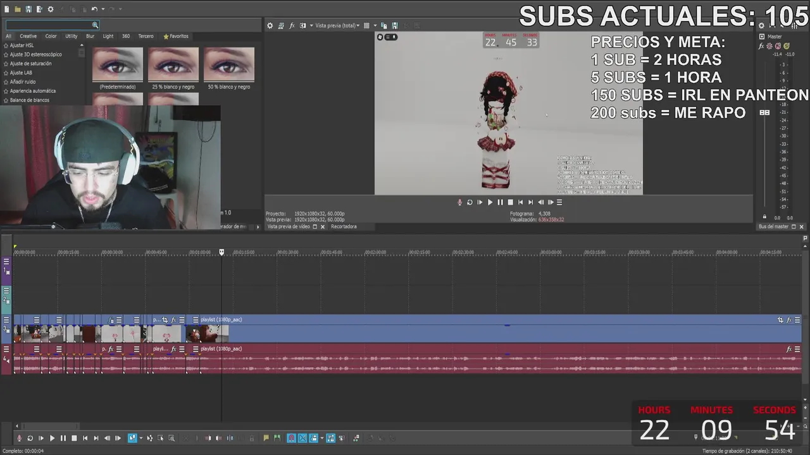
Task: Stop playback below the video preview
Action: pos(511,202)
